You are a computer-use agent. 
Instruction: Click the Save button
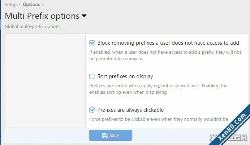[111, 135]
